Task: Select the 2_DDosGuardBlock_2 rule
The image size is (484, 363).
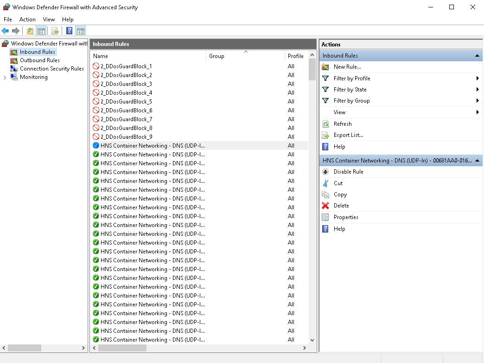Action: (199, 75)
